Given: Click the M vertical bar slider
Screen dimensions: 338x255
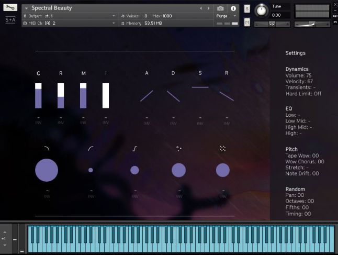Looking at the screenshot, I should pos(83,95).
